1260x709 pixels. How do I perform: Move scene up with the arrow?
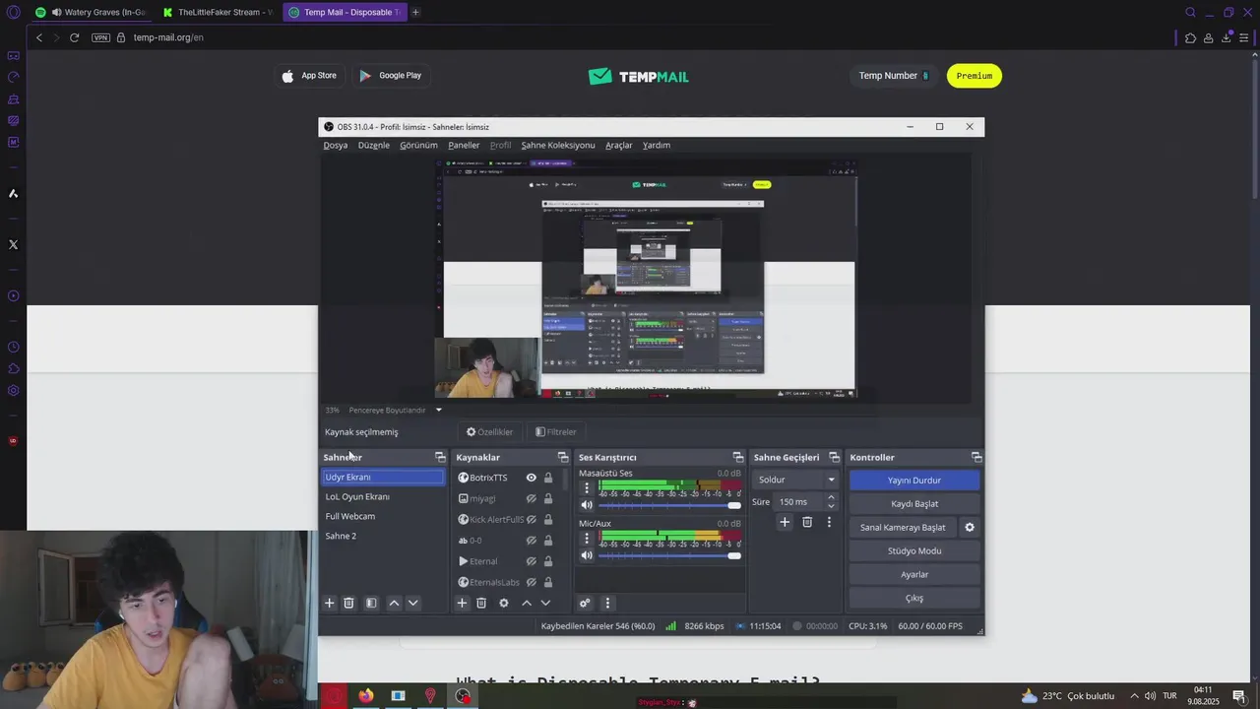pos(394,603)
